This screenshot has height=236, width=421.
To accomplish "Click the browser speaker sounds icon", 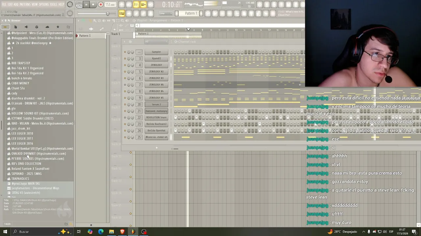I will pos(26,27).
